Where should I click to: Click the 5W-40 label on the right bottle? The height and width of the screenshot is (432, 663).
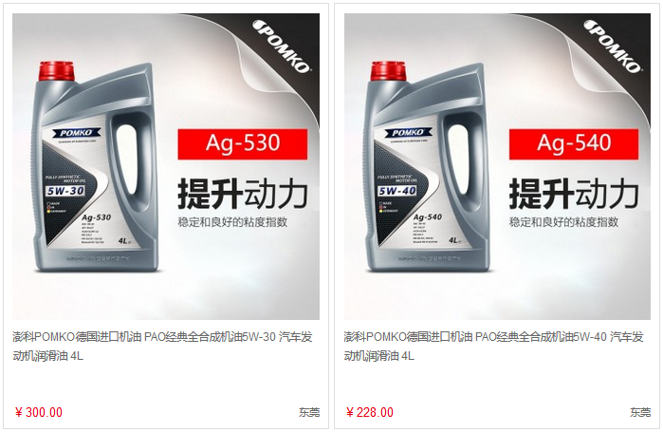[397, 191]
